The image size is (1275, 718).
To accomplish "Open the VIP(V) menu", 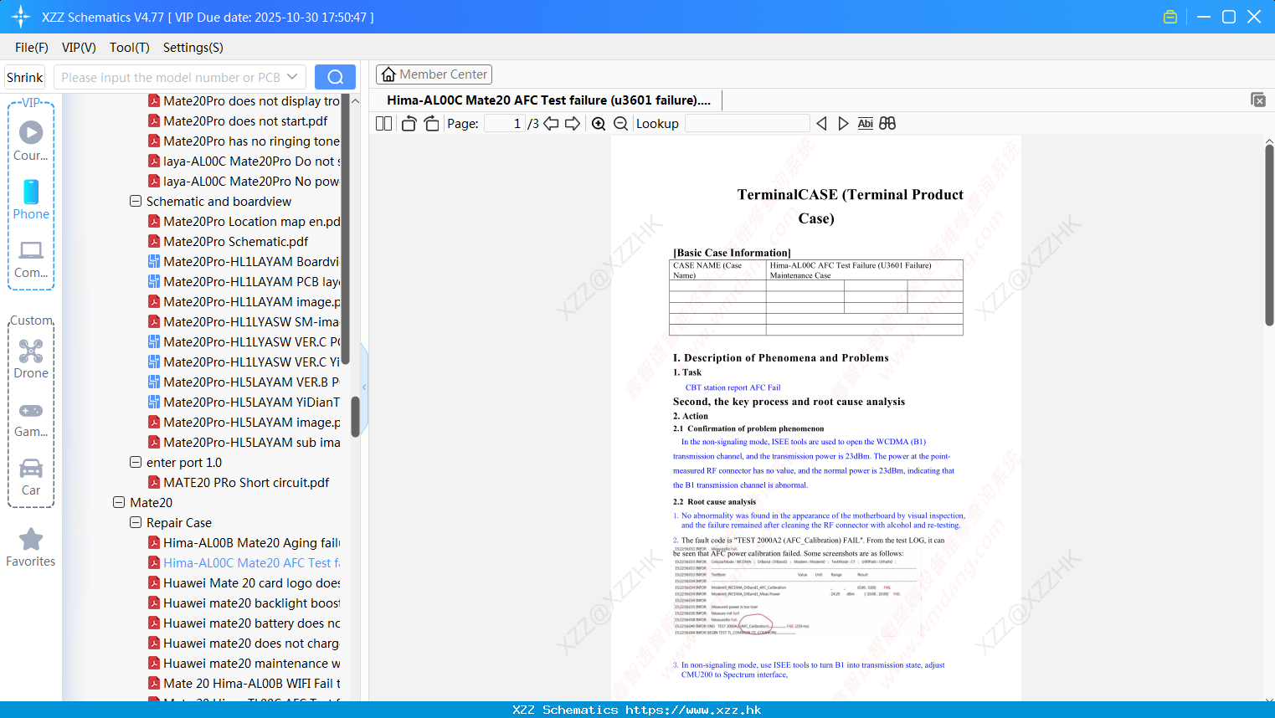I will (x=79, y=48).
